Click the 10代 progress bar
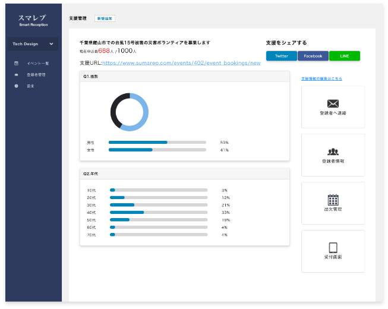The height and width of the screenshot is (309, 388). [x=159, y=190]
